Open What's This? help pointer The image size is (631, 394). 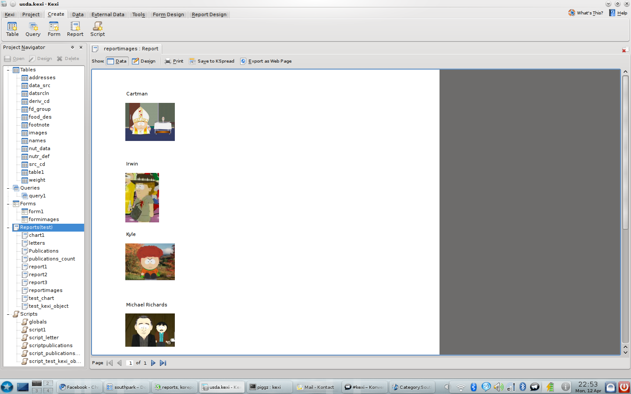click(585, 13)
